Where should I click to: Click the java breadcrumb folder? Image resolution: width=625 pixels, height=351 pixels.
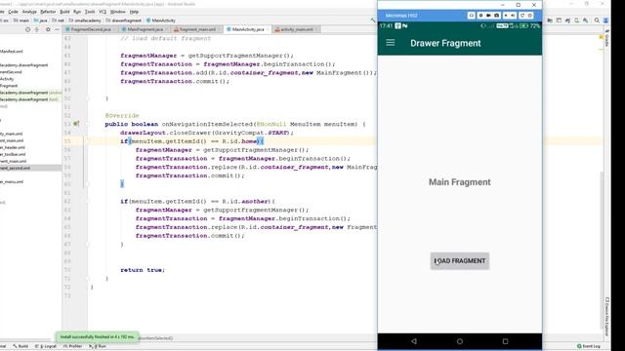[x=41, y=20]
